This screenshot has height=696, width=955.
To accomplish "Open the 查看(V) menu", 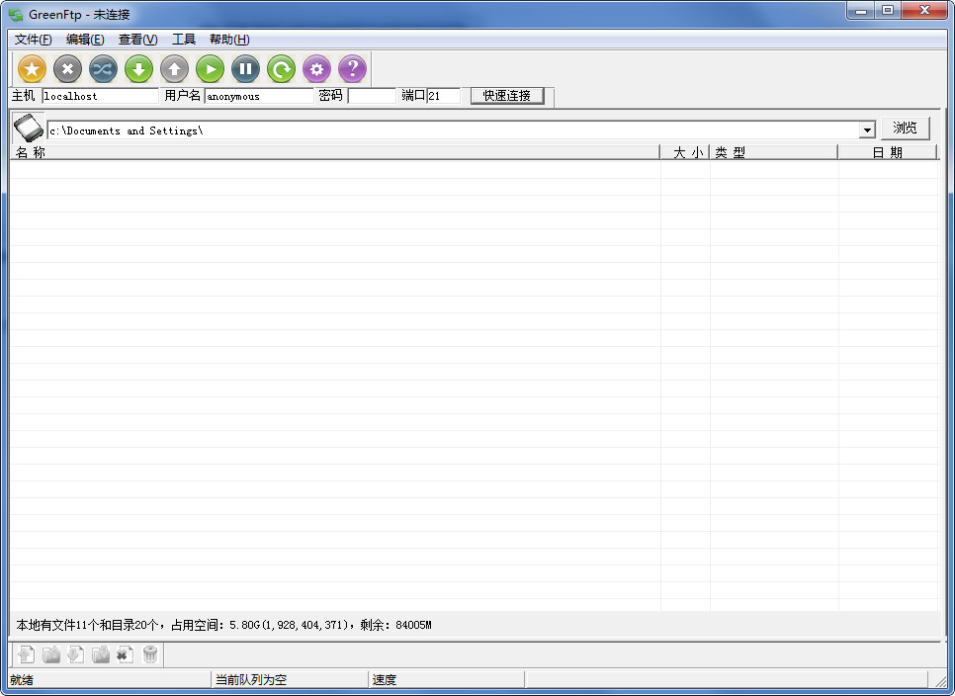I will pos(137,40).
